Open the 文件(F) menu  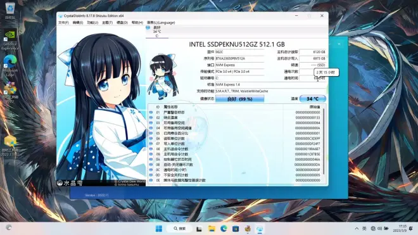pos(63,23)
